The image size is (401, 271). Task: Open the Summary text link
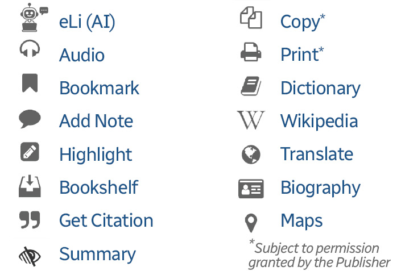click(x=97, y=254)
